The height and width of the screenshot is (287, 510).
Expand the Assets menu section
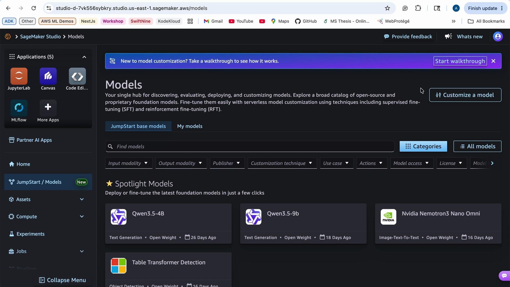point(82,199)
